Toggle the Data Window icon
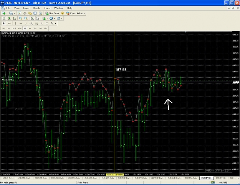Image resolution: width=240 pixels, height=185 pixels. pos(25,13)
